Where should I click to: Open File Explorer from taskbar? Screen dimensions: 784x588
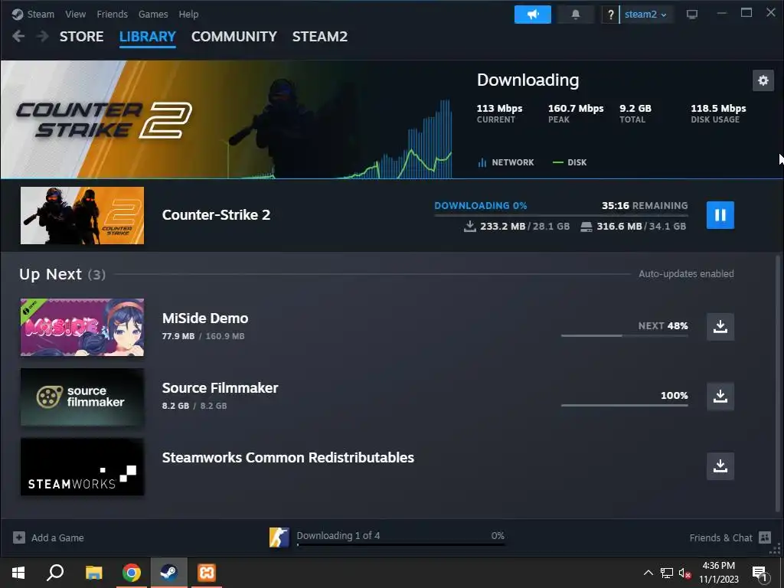click(x=93, y=573)
